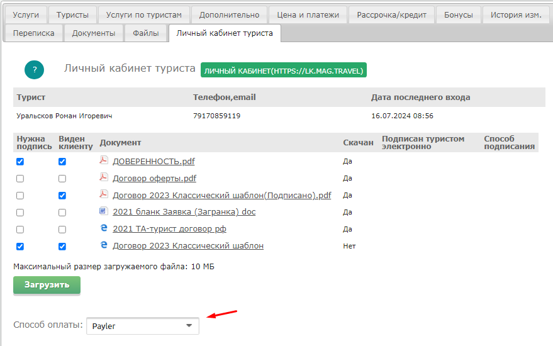Click the Нет value in Скачан column

pos(349,246)
